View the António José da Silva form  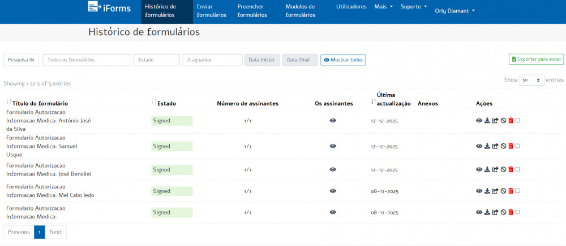(x=479, y=120)
